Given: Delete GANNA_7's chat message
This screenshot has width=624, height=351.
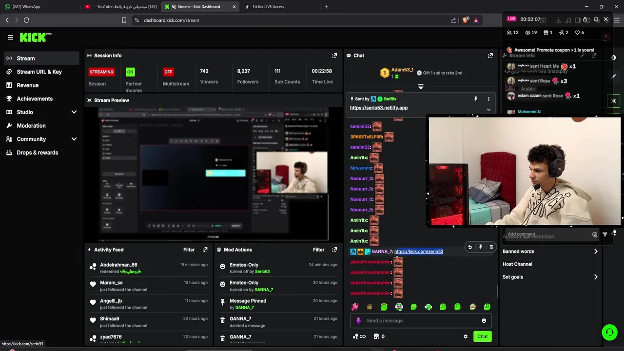Looking at the screenshot, I should (491, 247).
